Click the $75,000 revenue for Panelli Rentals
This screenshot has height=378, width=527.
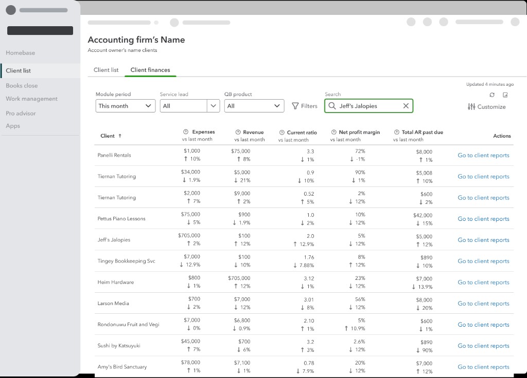tap(241, 152)
